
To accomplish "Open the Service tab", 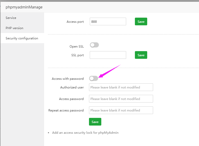I will pyautogui.click(x=11, y=18).
